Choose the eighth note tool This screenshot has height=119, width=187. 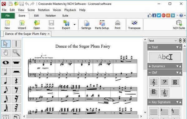pos(6,90)
